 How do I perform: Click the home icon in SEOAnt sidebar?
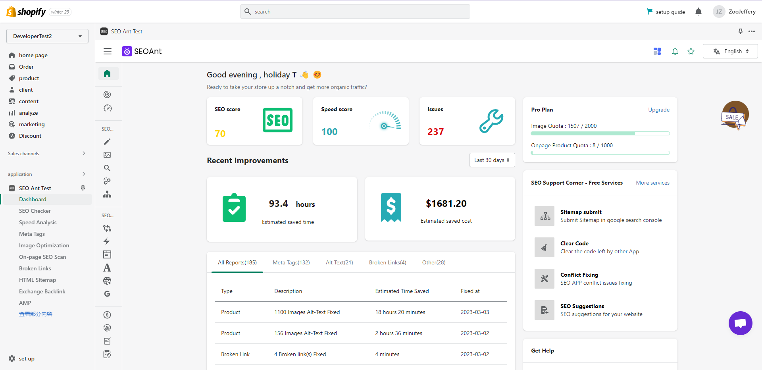(x=107, y=73)
